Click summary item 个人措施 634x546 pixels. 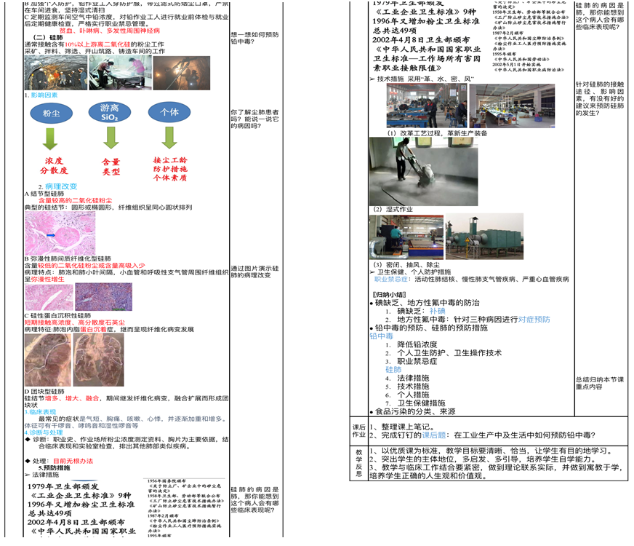[x=413, y=395]
